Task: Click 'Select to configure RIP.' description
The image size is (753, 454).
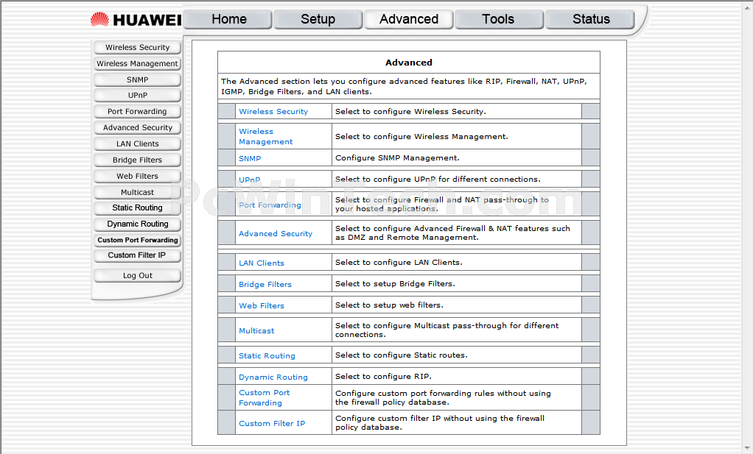Action: [x=383, y=376]
